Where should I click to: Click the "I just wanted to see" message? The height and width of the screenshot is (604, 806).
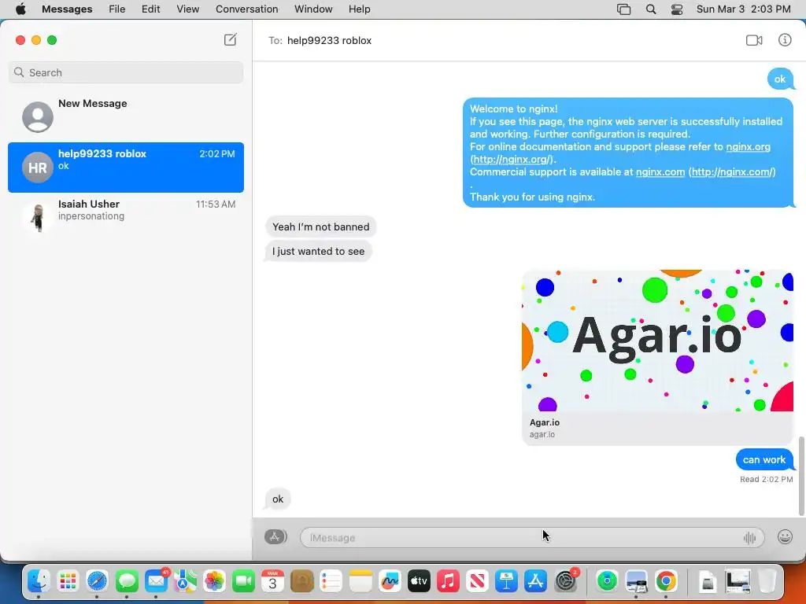tap(318, 251)
